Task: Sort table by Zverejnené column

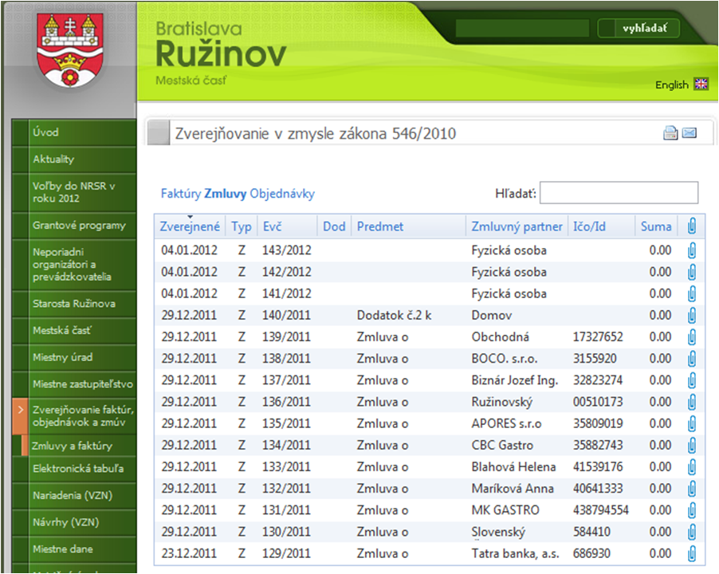Action: point(190,226)
